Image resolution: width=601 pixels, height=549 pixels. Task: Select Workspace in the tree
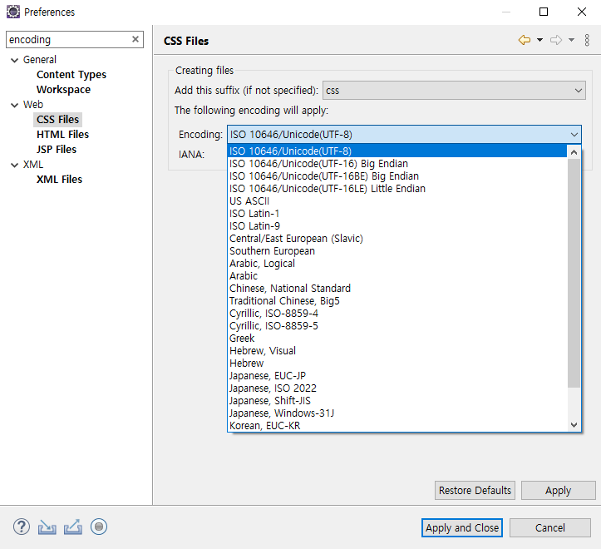coord(64,89)
